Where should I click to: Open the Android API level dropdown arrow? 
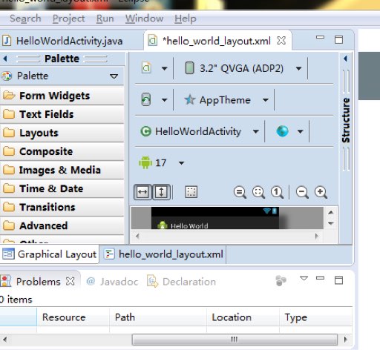(x=181, y=163)
